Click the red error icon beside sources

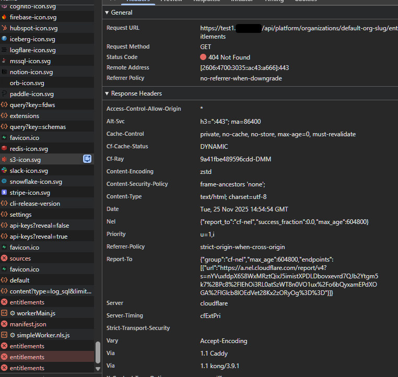pos(4,258)
